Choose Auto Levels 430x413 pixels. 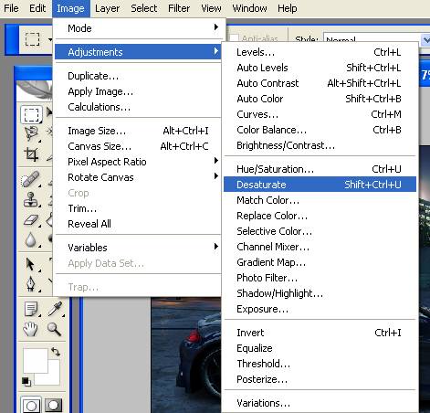click(320, 68)
